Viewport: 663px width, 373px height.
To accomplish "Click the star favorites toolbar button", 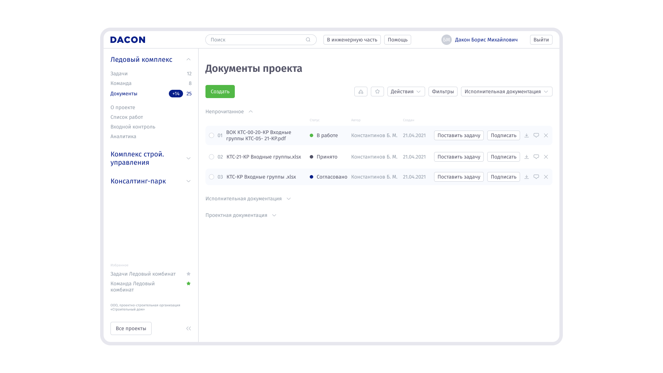I will (x=377, y=92).
